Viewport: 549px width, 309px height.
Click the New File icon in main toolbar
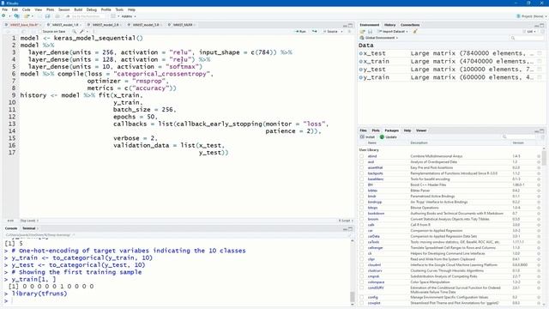pos(3,16)
